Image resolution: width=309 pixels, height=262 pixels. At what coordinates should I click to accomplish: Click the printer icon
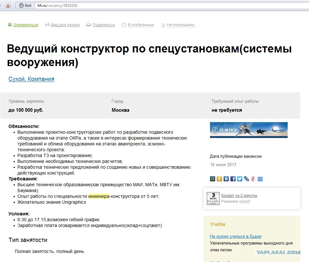pyautogui.click(x=47, y=25)
